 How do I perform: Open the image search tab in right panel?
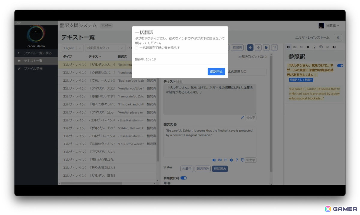tap(295, 47)
